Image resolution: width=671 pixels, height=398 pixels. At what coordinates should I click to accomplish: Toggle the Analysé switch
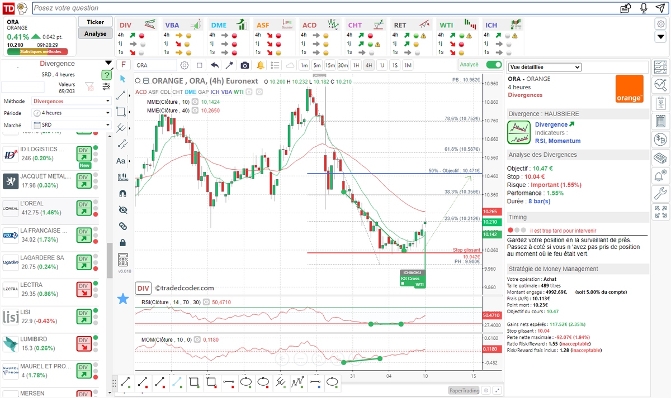494,65
